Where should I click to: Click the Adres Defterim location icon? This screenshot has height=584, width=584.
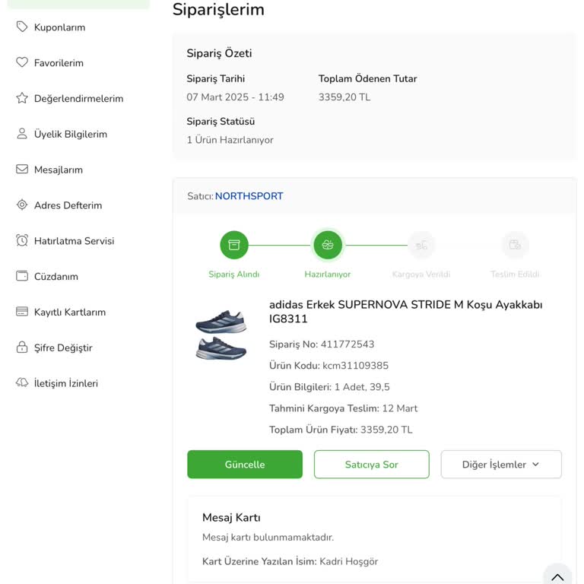pos(22,205)
